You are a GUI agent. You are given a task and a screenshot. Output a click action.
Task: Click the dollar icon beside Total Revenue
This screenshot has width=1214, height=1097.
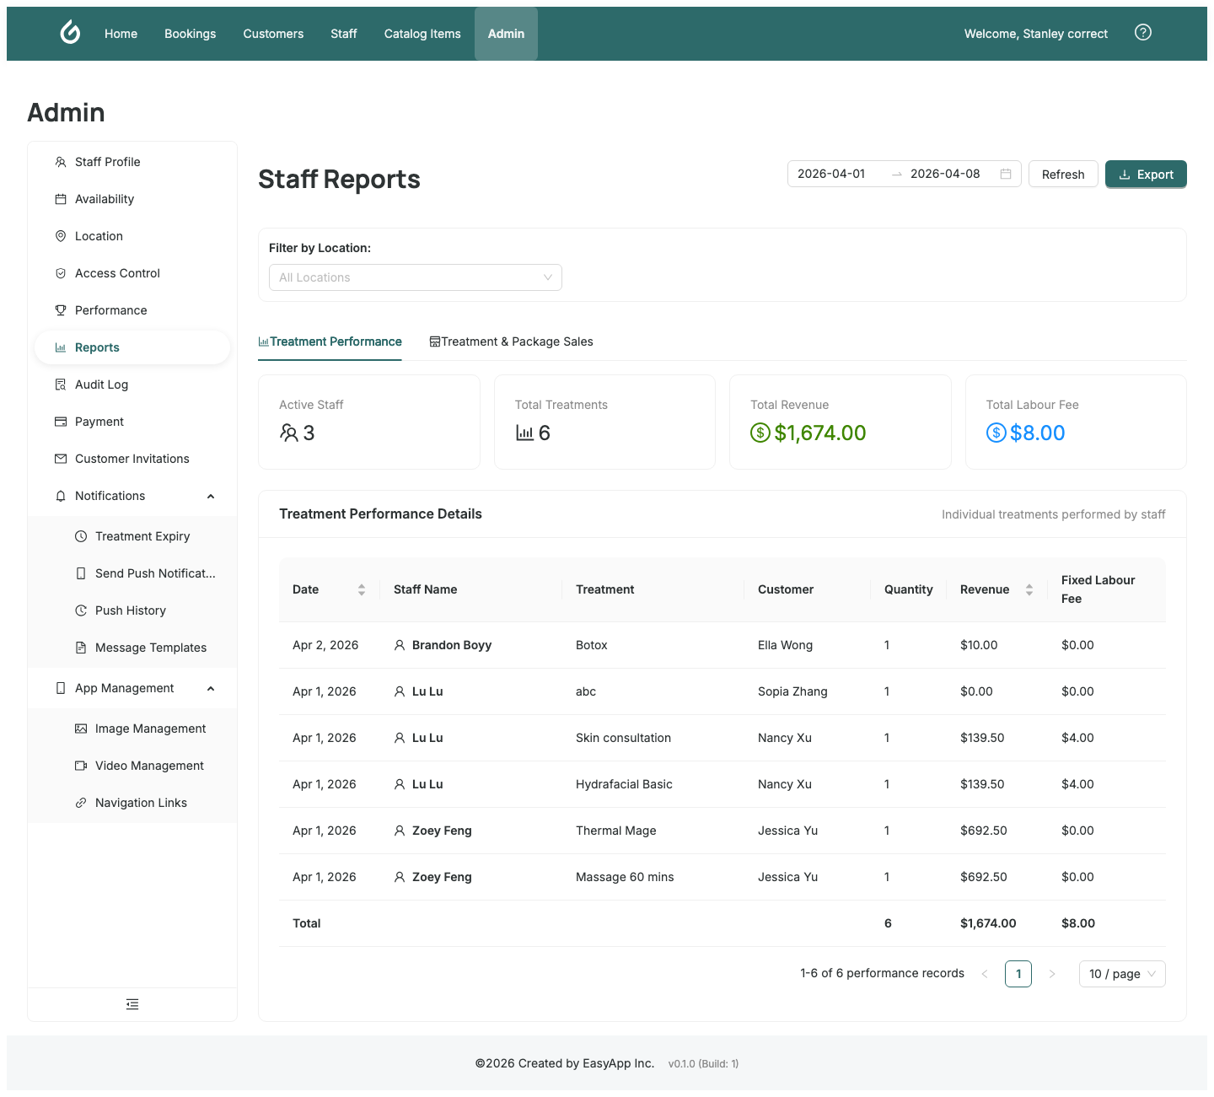click(x=760, y=433)
